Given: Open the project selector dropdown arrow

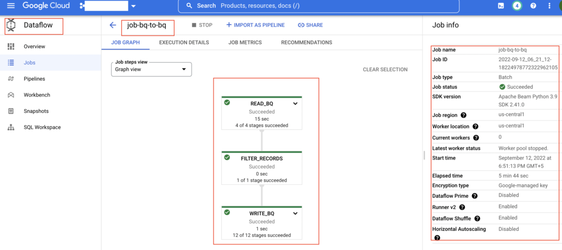Looking at the screenshot, I should click(x=134, y=6).
